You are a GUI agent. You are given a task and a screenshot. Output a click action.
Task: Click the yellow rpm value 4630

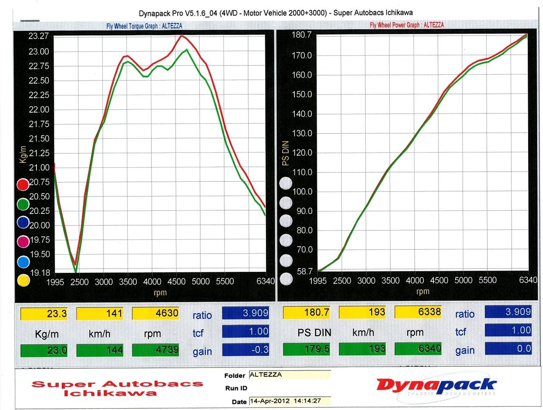tap(155, 313)
